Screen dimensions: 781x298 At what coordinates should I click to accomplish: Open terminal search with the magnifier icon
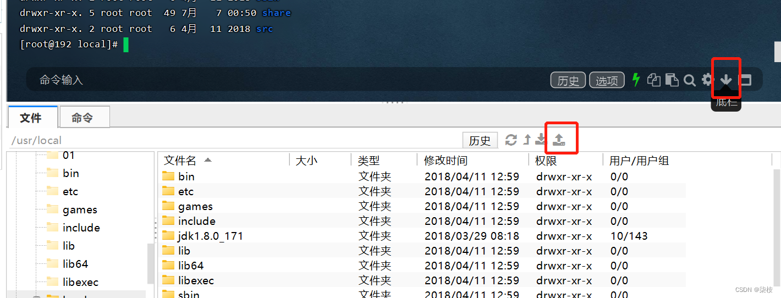pos(690,81)
